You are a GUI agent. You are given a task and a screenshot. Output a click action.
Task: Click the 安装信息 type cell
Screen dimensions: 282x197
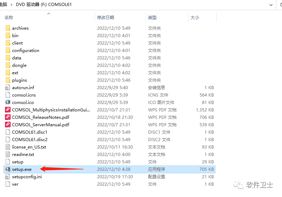coord(157,88)
